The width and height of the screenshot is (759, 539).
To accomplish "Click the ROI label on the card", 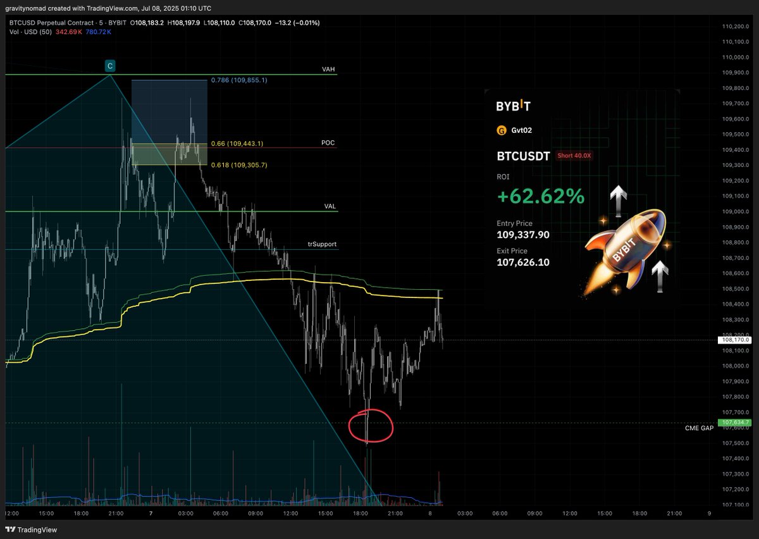I will click(x=503, y=177).
